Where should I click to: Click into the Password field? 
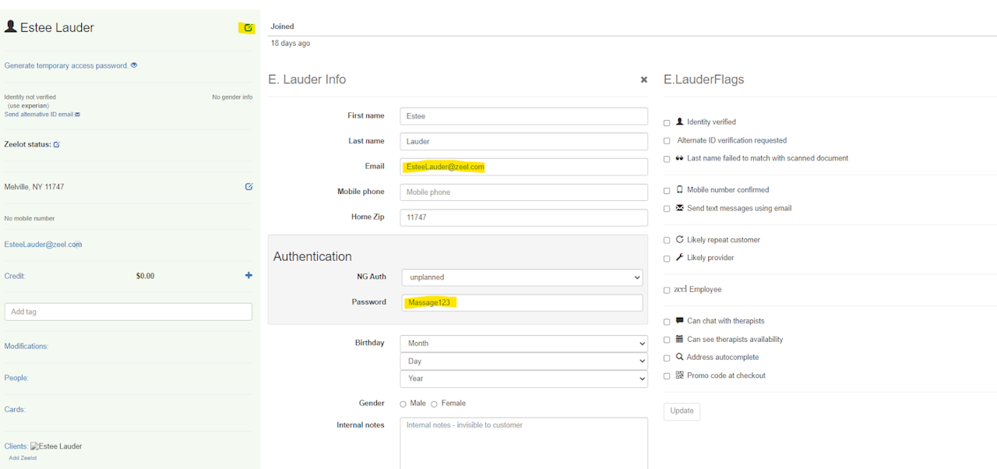[x=522, y=302]
